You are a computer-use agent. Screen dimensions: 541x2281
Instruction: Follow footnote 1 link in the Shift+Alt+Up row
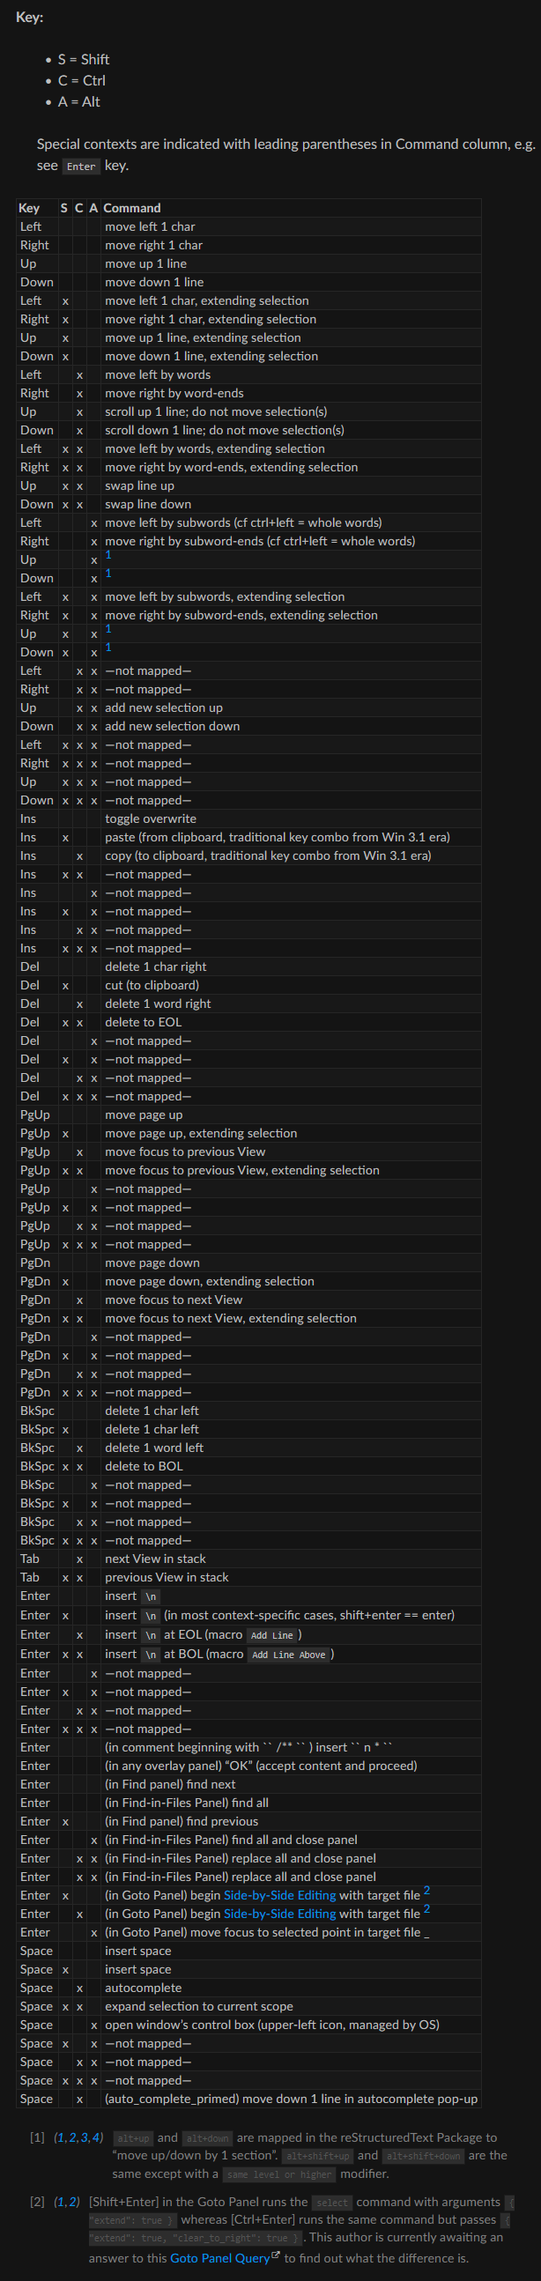108,629
